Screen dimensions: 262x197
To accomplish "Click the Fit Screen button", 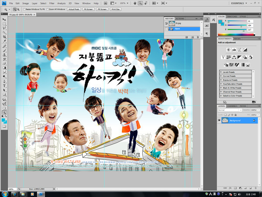I will pos(88,9).
